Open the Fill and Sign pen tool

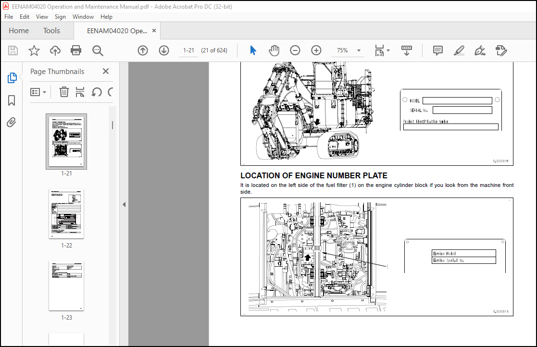coord(480,50)
